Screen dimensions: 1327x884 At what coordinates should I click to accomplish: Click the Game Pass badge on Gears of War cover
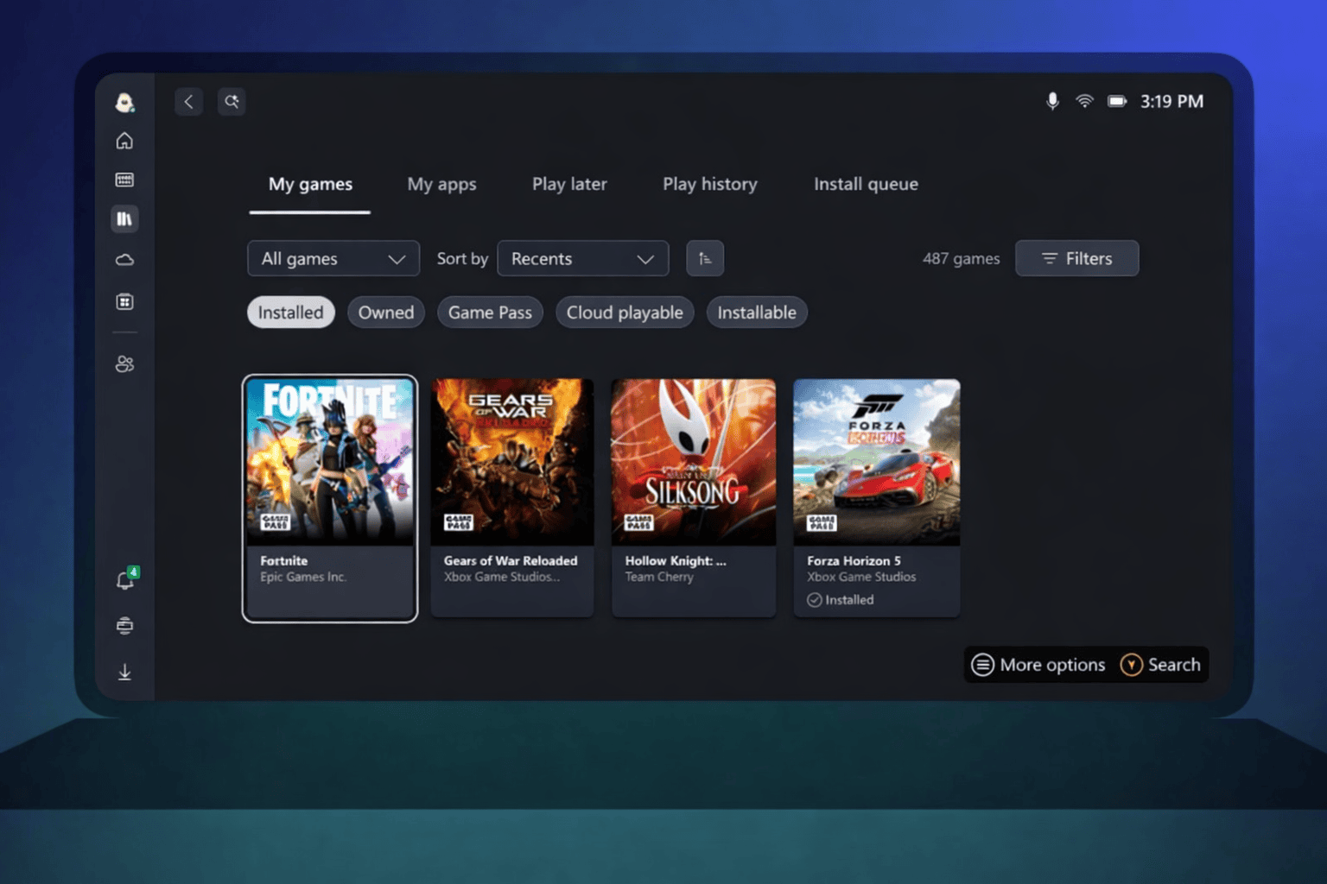(x=459, y=521)
